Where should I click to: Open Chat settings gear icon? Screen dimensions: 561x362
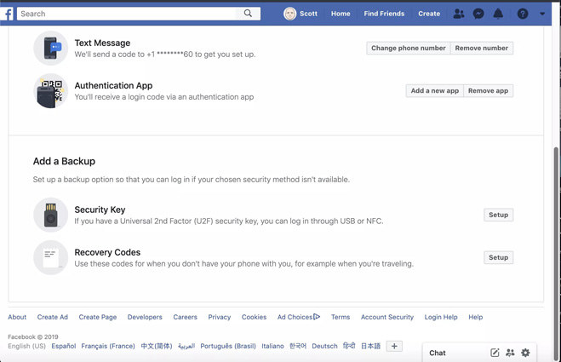[x=525, y=353]
